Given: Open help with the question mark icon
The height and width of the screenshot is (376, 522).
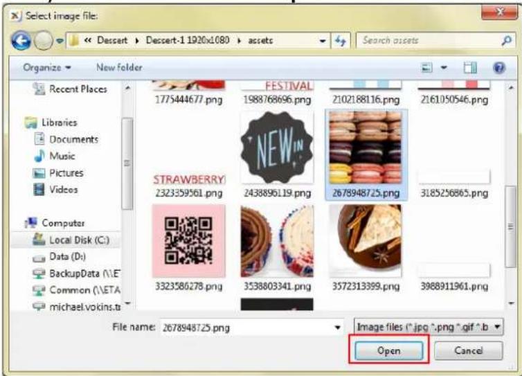Looking at the screenshot, I should (x=499, y=68).
